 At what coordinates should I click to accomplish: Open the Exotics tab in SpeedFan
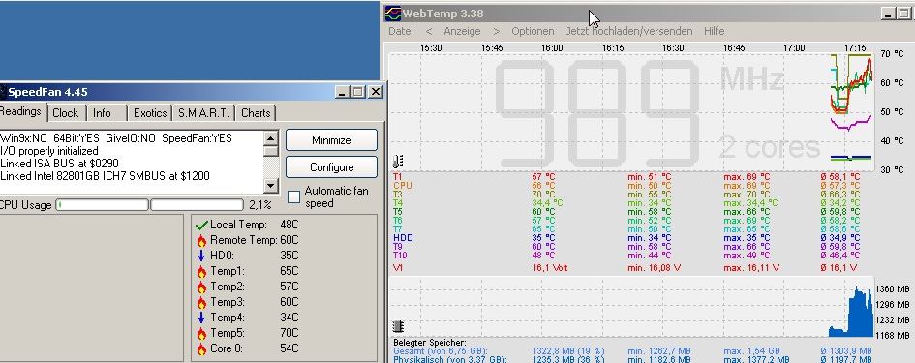pos(150,113)
